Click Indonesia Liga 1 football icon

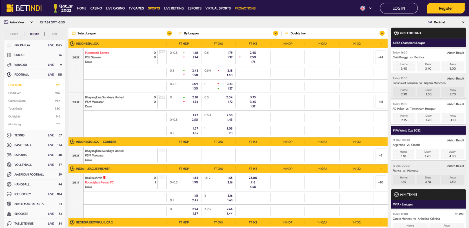pyautogui.click(x=72, y=44)
